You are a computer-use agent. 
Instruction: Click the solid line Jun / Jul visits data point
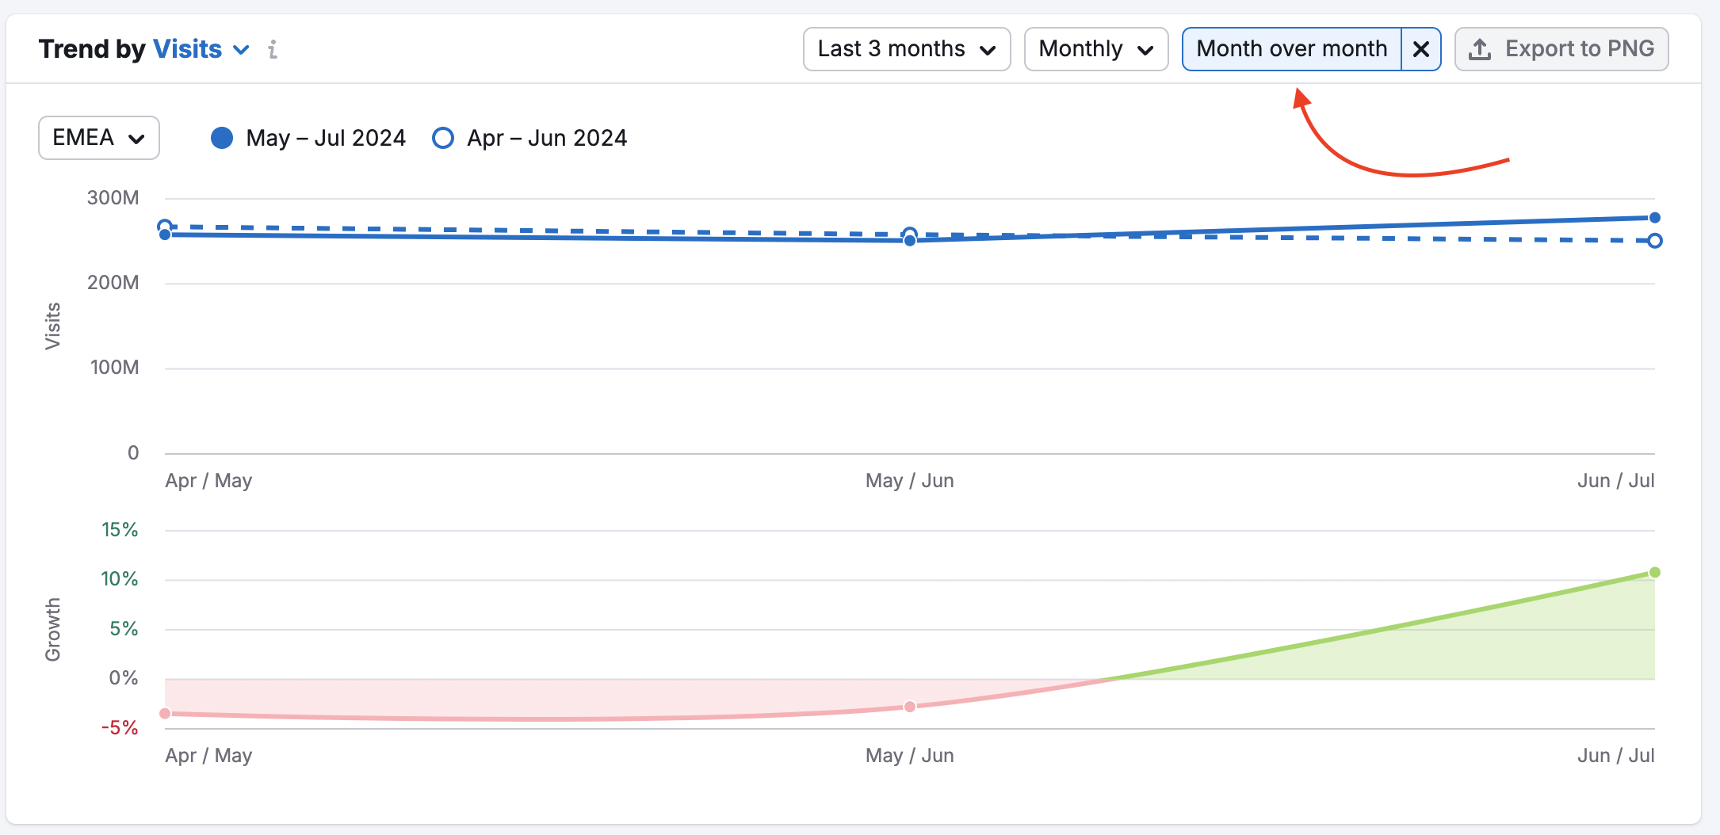coord(1655,218)
